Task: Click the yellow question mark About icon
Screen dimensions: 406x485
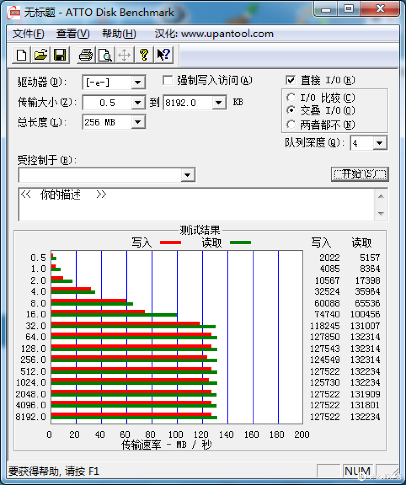Action: [144, 55]
